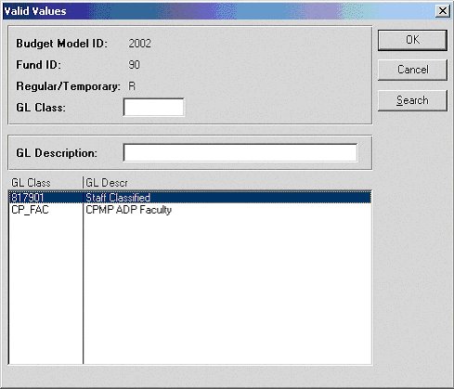Select the 817901 row in the list
The height and width of the screenshot is (389, 454).
[189, 198]
